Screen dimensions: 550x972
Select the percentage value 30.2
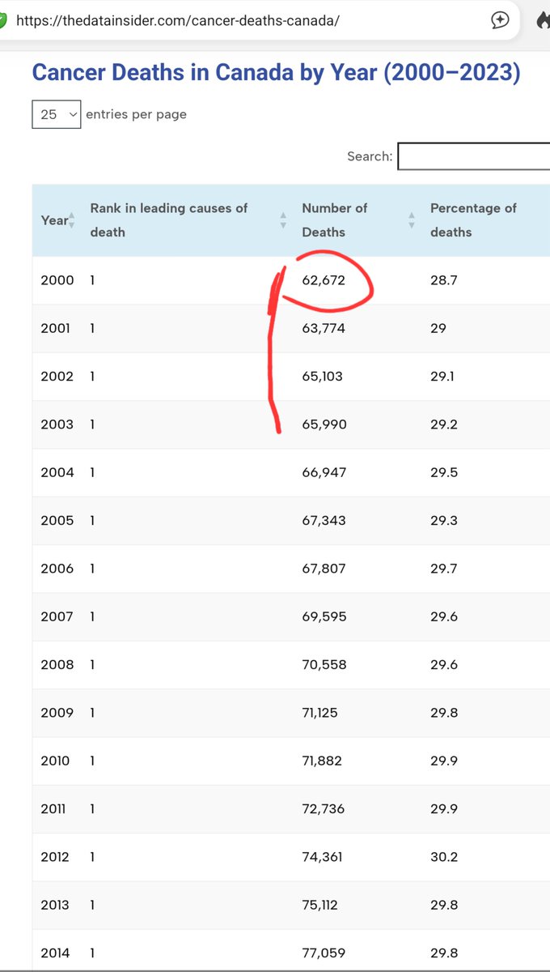click(443, 857)
